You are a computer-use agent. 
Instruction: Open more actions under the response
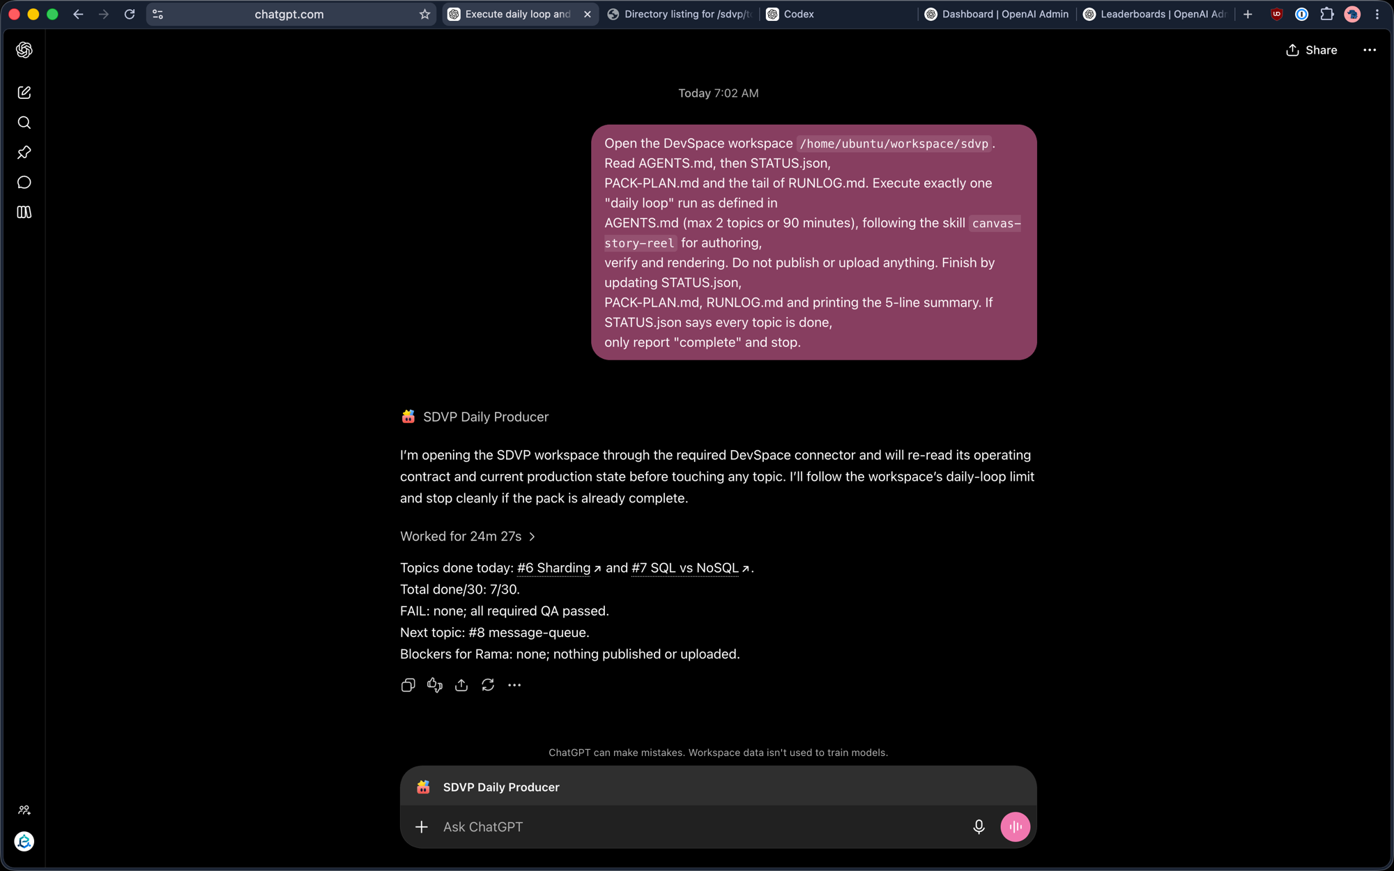click(x=514, y=686)
